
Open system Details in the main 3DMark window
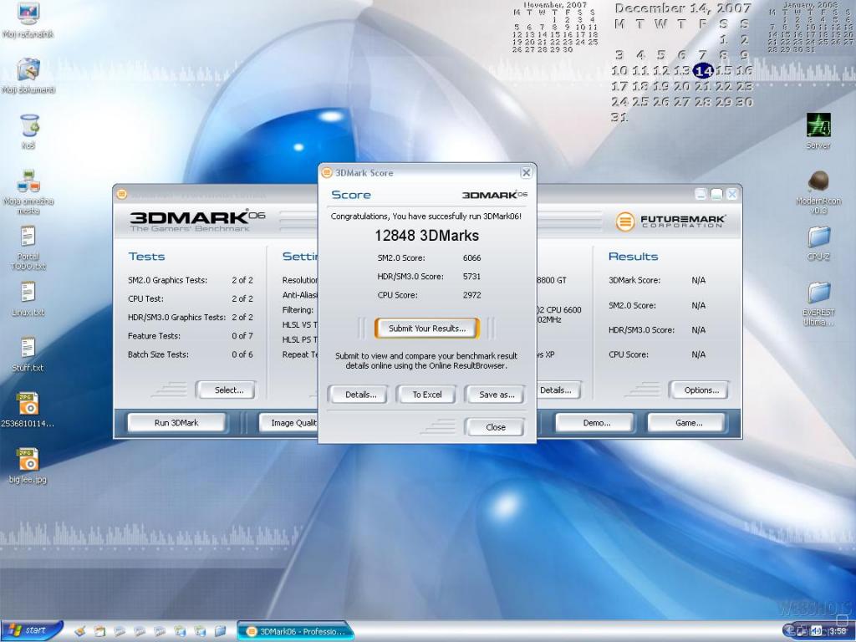coord(557,390)
